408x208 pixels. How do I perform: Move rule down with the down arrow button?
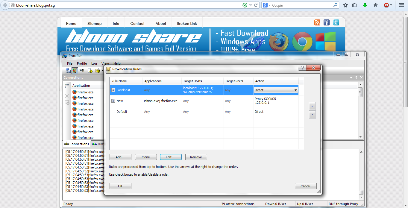tap(312, 115)
